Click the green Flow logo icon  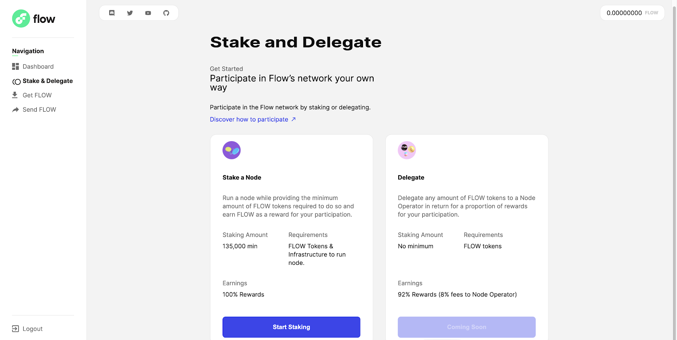(21, 19)
